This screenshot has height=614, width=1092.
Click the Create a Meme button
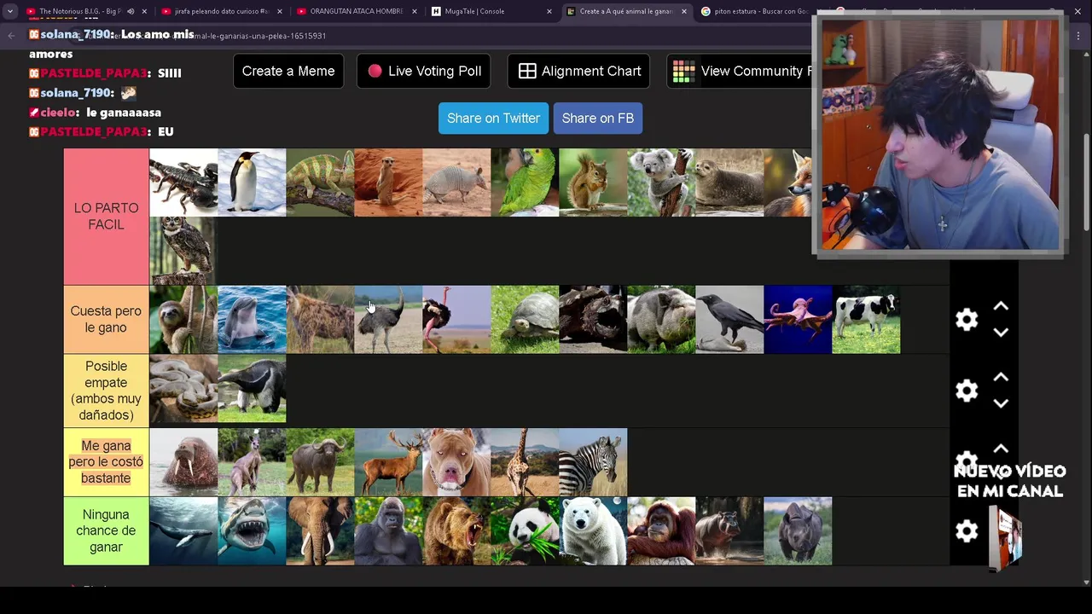point(288,71)
